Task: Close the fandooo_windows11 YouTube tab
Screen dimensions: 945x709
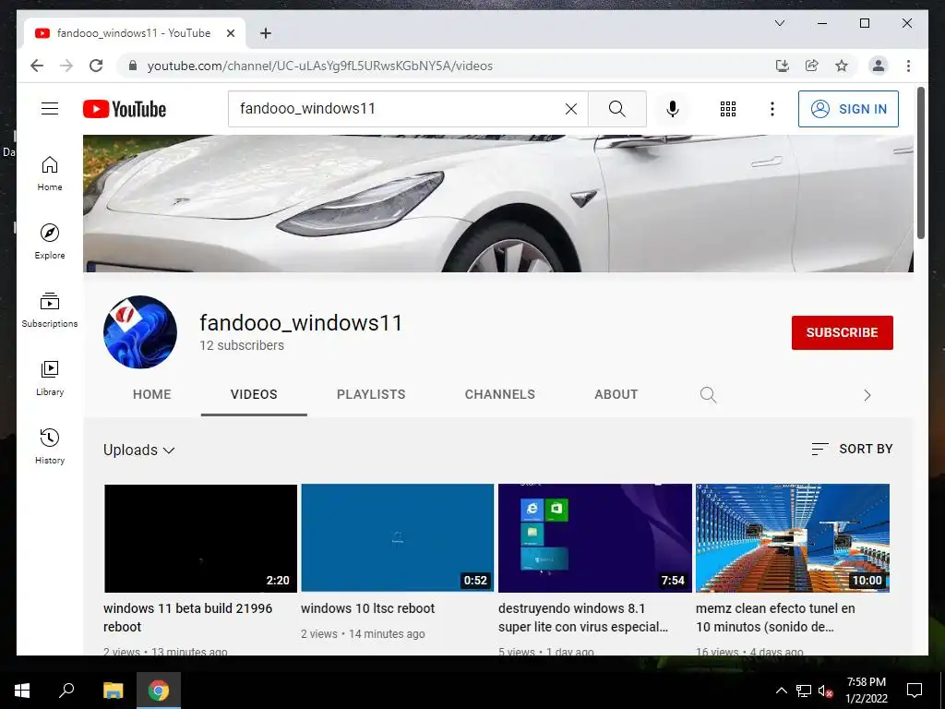Action: click(230, 33)
